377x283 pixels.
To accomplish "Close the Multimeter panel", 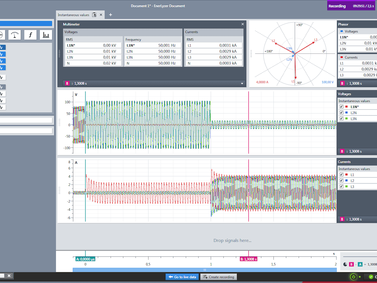I will click(x=242, y=24).
